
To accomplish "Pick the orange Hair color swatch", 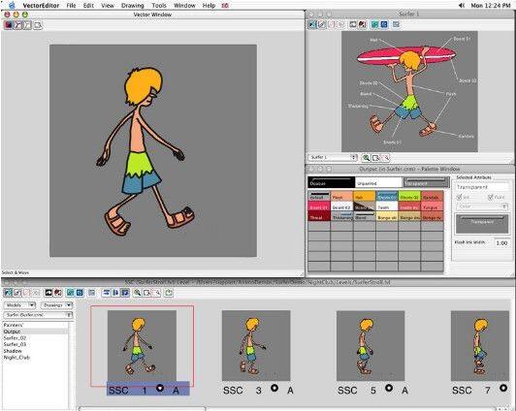I will click(x=365, y=197).
